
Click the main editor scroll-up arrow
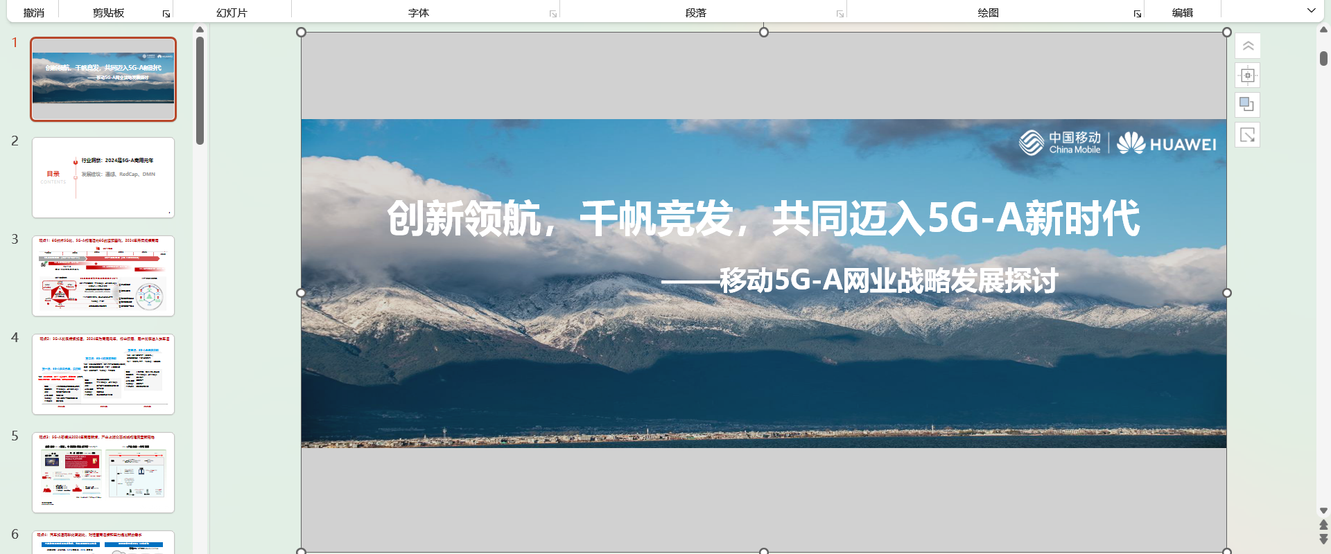(x=1323, y=30)
